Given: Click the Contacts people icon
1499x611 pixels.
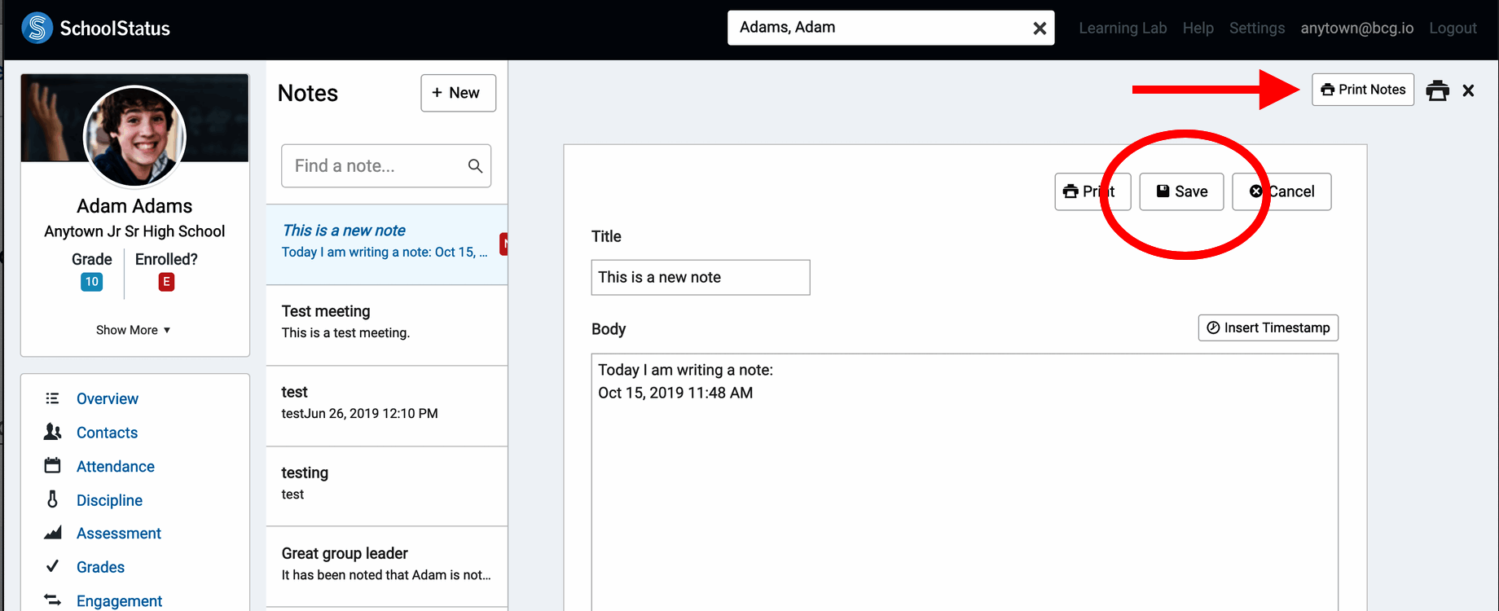Looking at the screenshot, I should pyautogui.click(x=52, y=432).
